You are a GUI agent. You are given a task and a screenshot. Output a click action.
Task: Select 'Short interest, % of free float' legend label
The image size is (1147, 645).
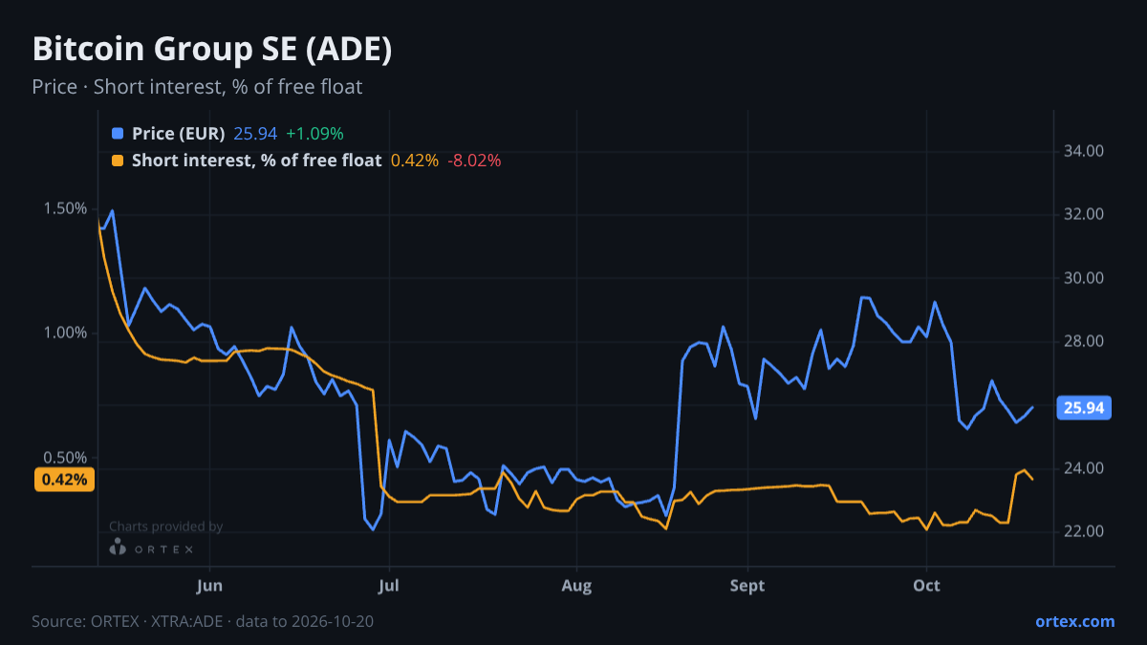[257, 161]
